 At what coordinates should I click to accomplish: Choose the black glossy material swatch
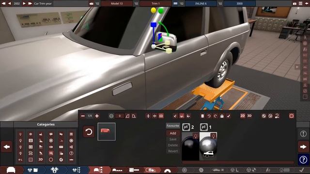pyautogui.click(x=190, y=146)
